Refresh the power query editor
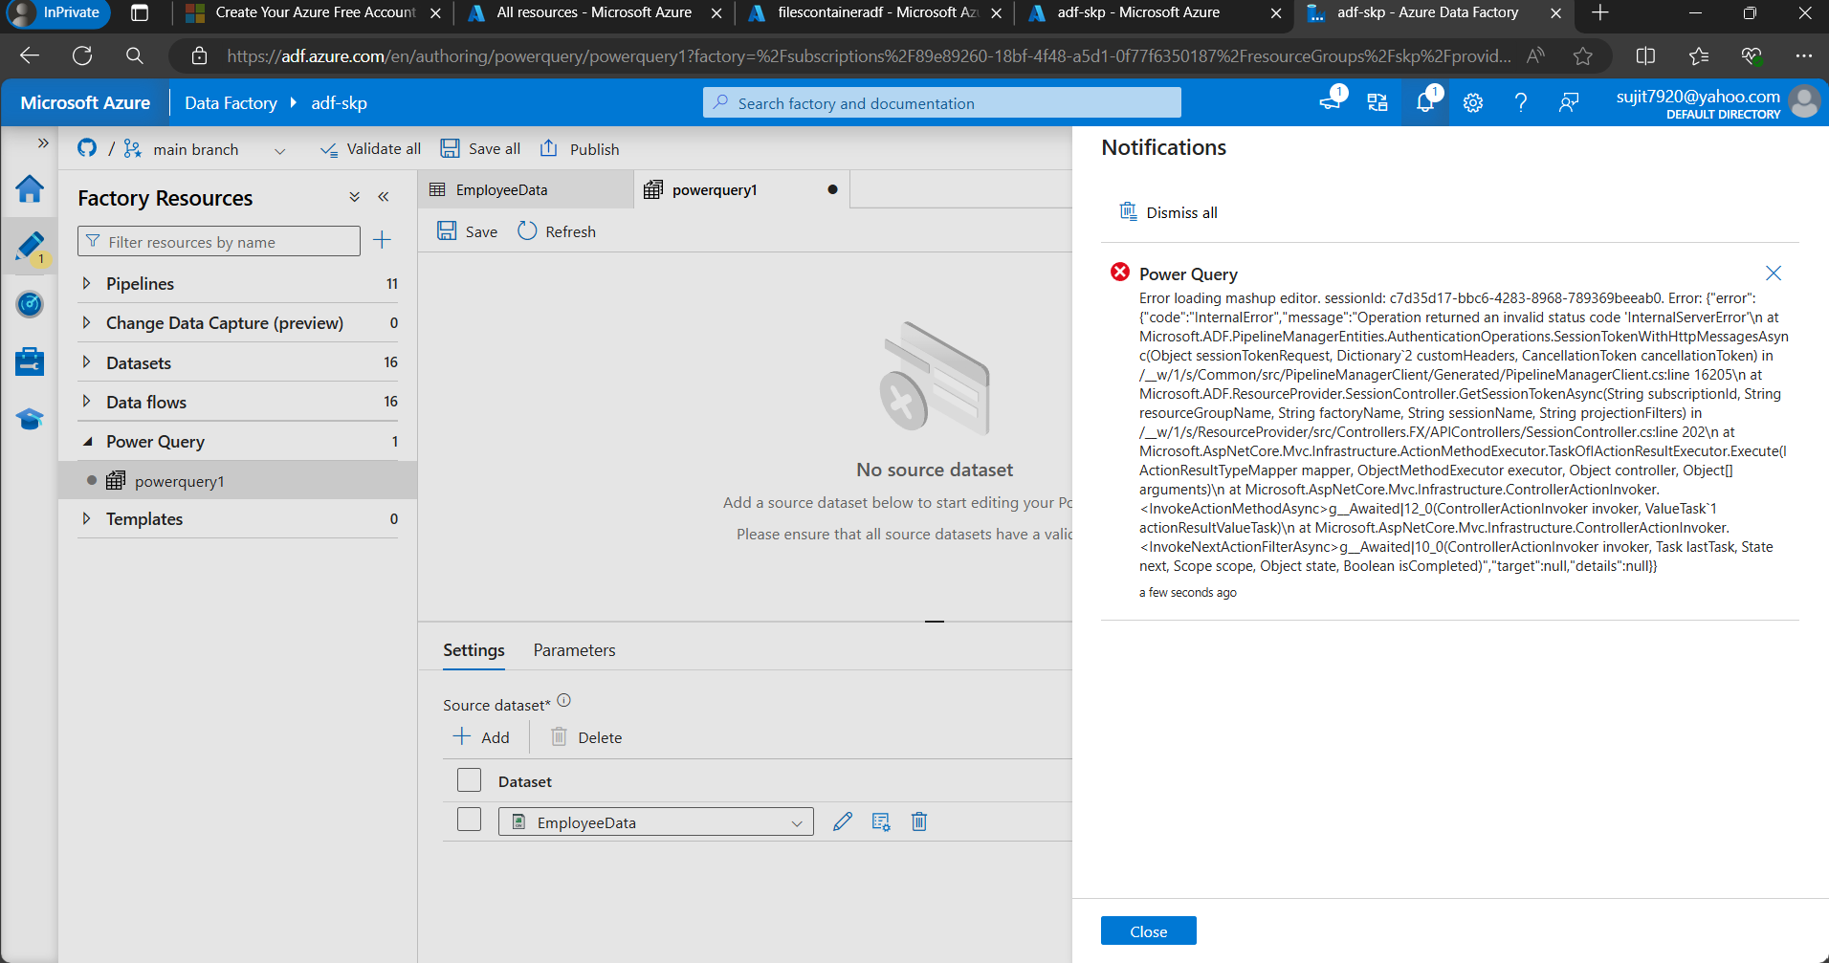1829x963 pixels. click(x=557, y=231)
